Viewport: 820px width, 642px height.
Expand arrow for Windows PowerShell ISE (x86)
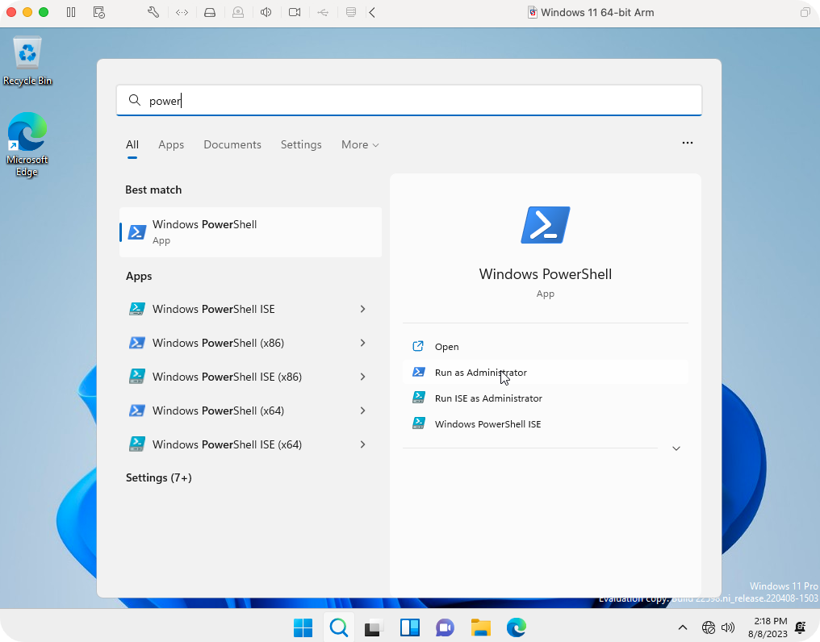point(362,377)
